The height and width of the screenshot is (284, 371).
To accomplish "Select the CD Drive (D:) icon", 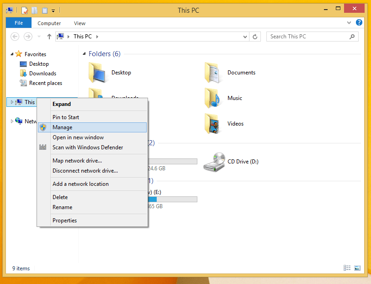I will pos(214,162).
